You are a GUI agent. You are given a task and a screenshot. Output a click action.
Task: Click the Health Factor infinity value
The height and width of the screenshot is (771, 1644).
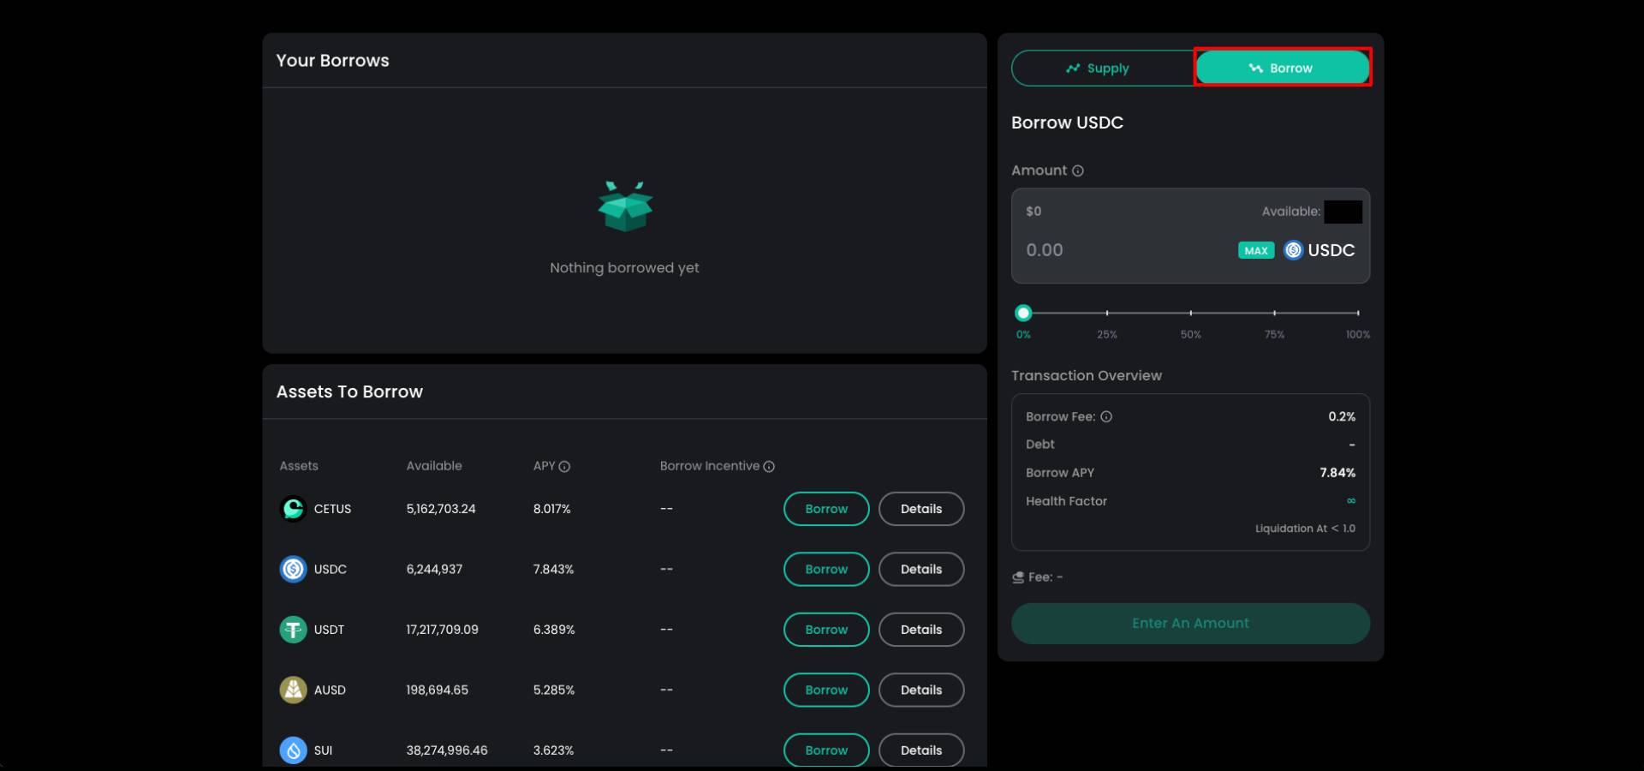point(1351,501)
